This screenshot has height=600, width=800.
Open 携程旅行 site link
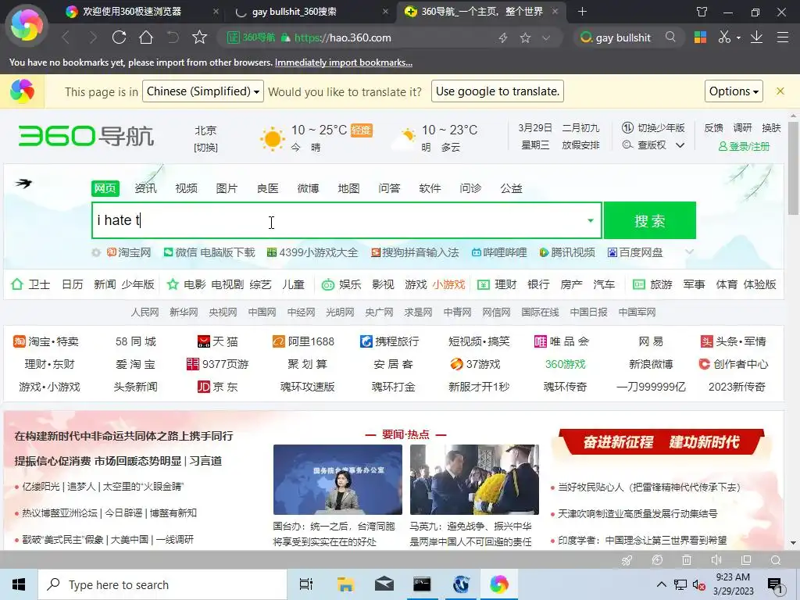coord(389,341)
